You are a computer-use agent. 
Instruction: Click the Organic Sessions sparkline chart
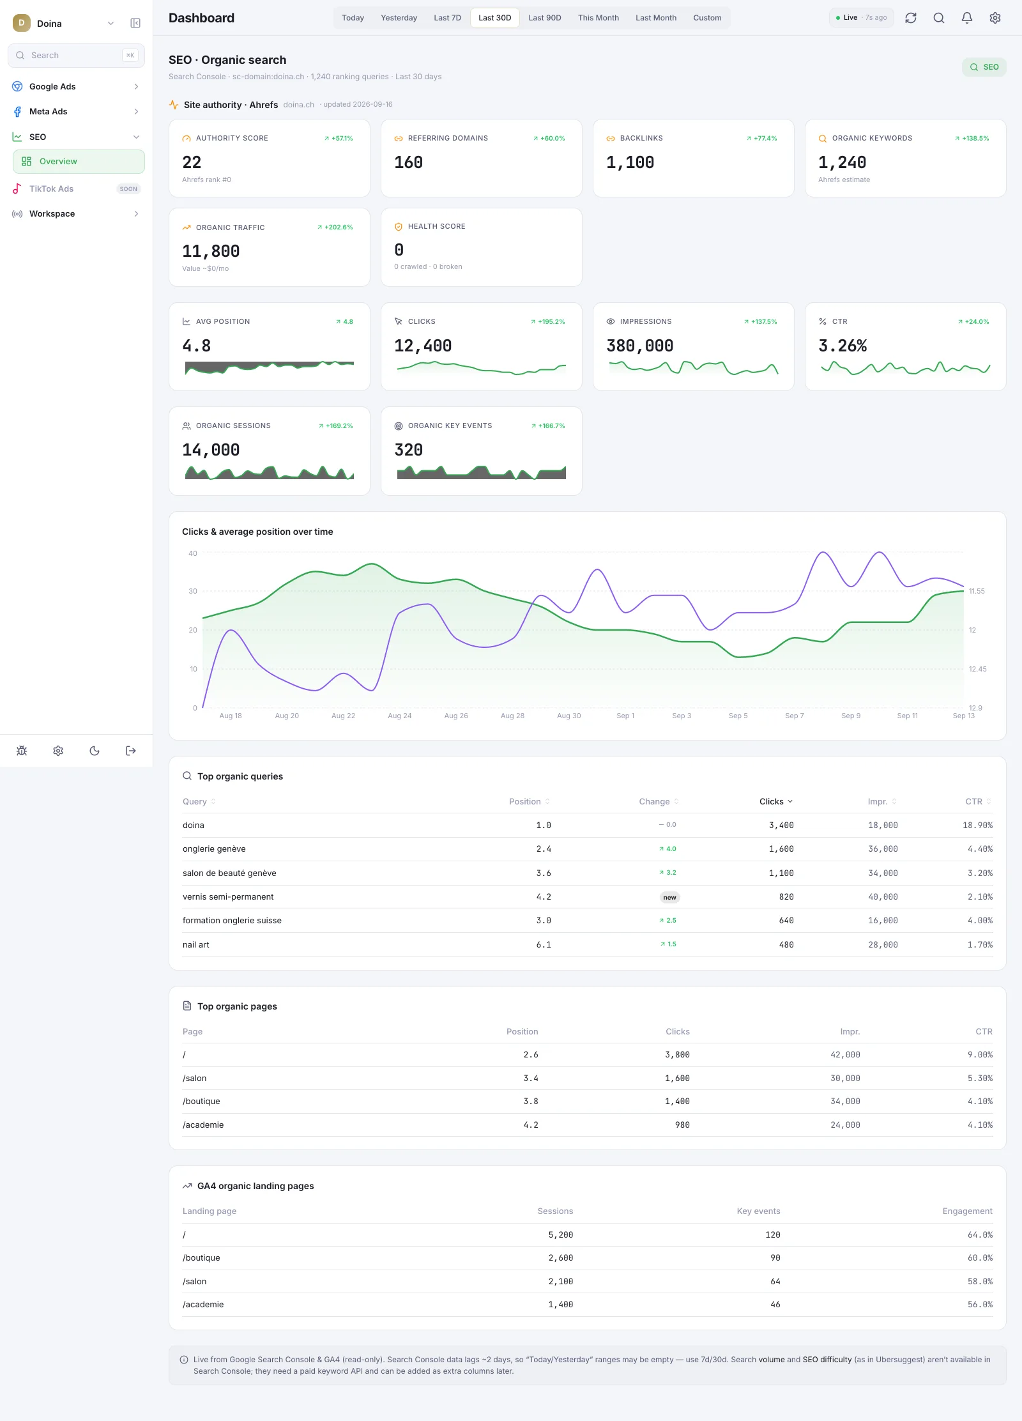(270, 472)
